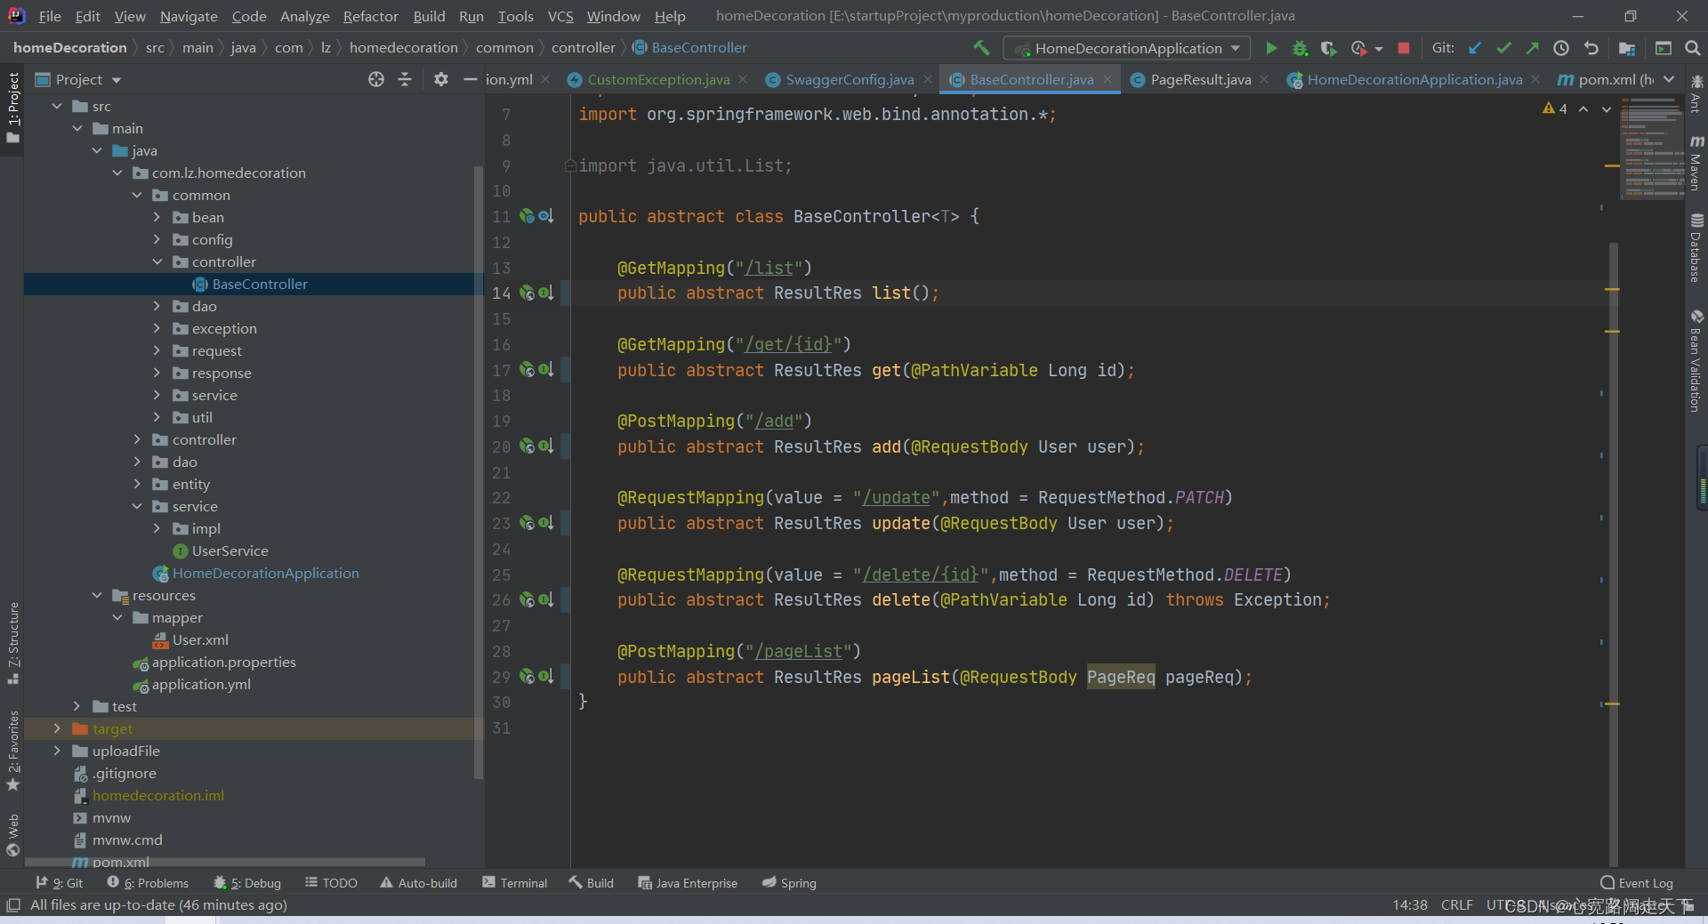Toggle the Web tool window button
The width and height of the screenshot is (1708, 924).
(x=12, y=835)
